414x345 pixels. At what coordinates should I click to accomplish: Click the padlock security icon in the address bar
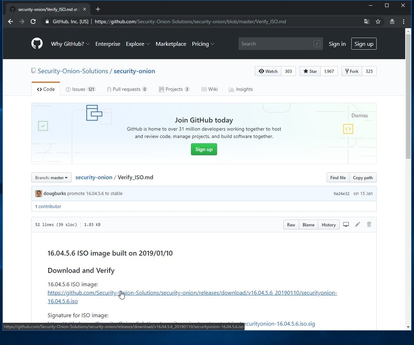(47, 22)
